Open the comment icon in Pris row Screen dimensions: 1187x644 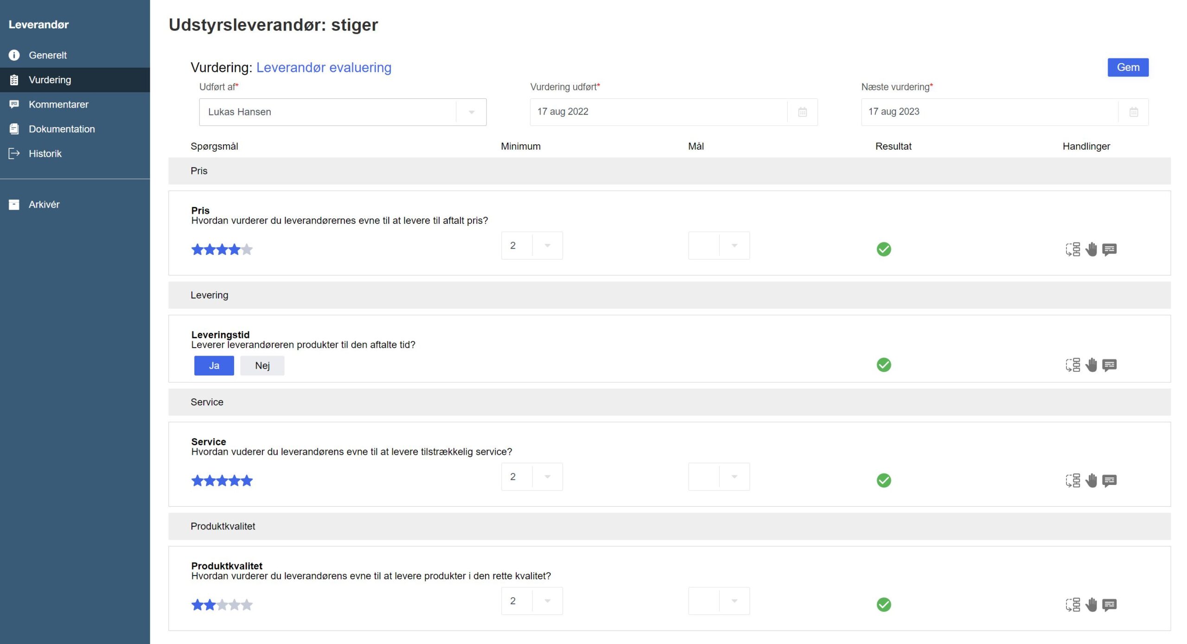1109,249
